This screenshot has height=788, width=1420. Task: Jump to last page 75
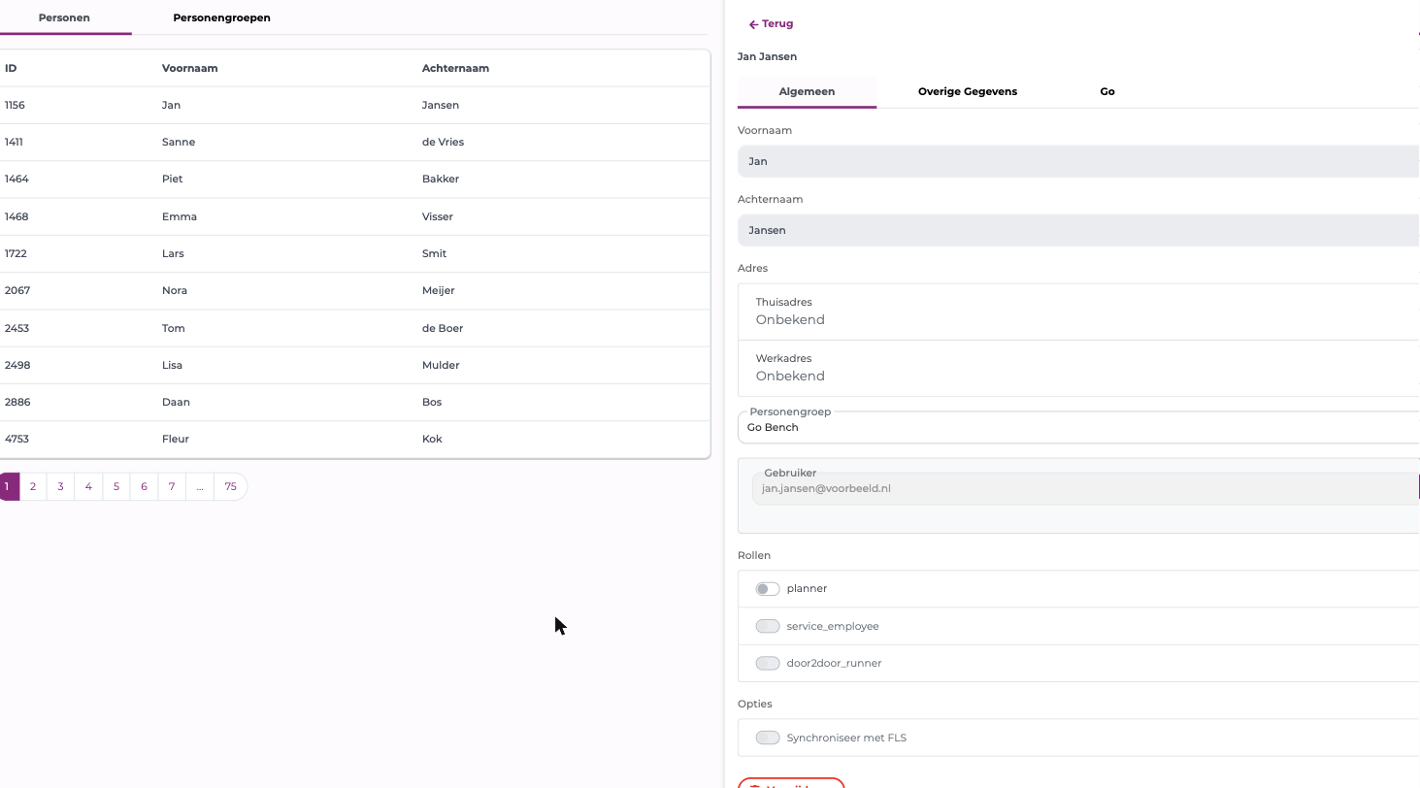(x=230, y=486)
